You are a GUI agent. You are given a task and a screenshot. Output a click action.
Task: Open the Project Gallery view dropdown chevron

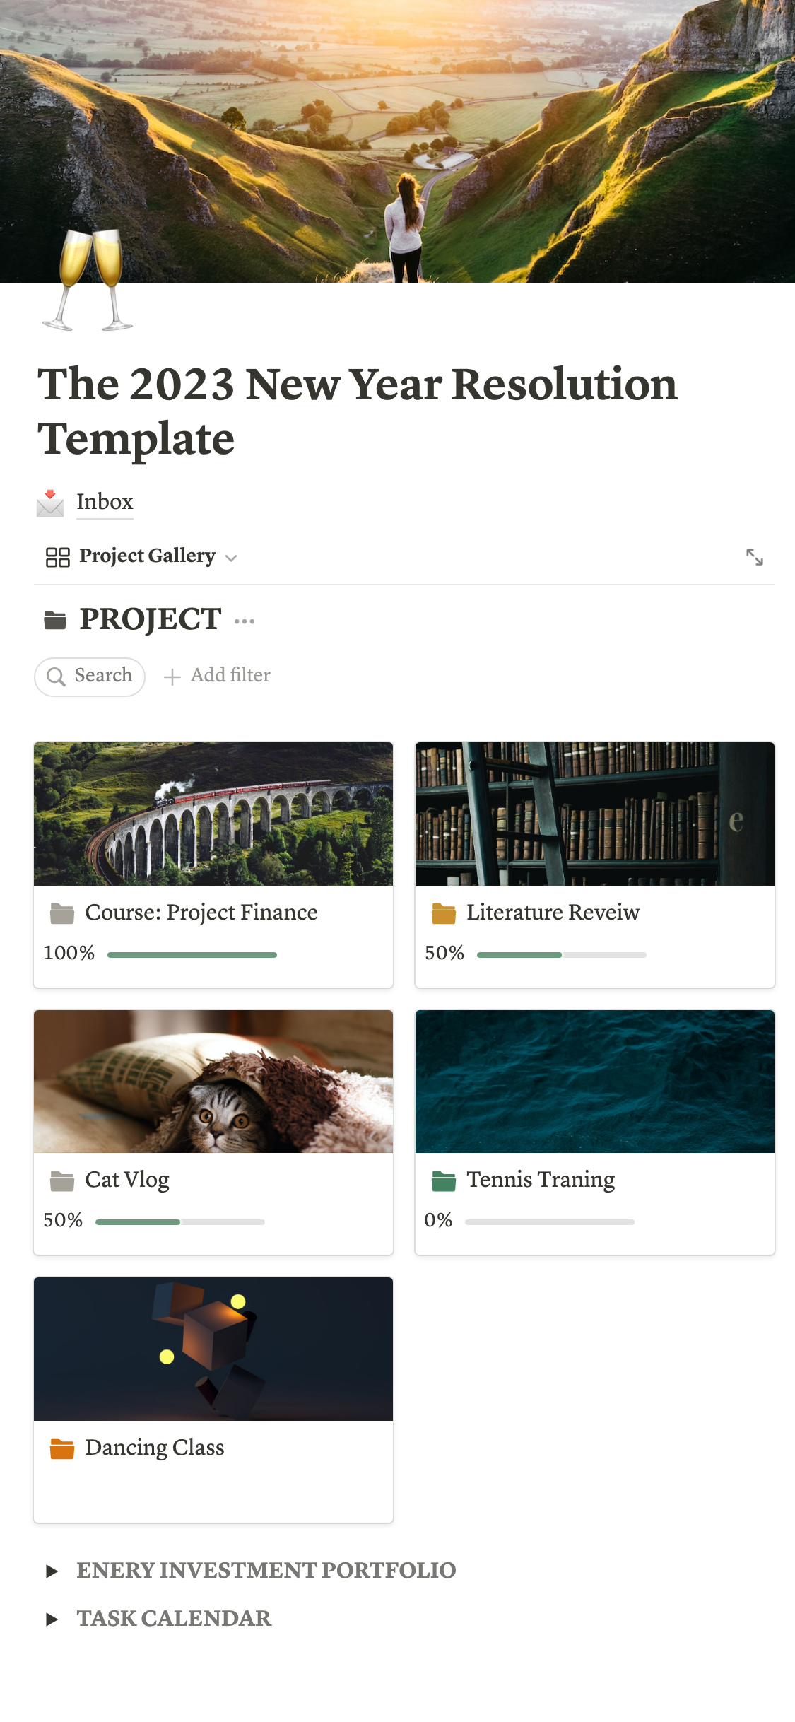pyautogui.click(x=231, y=558)
